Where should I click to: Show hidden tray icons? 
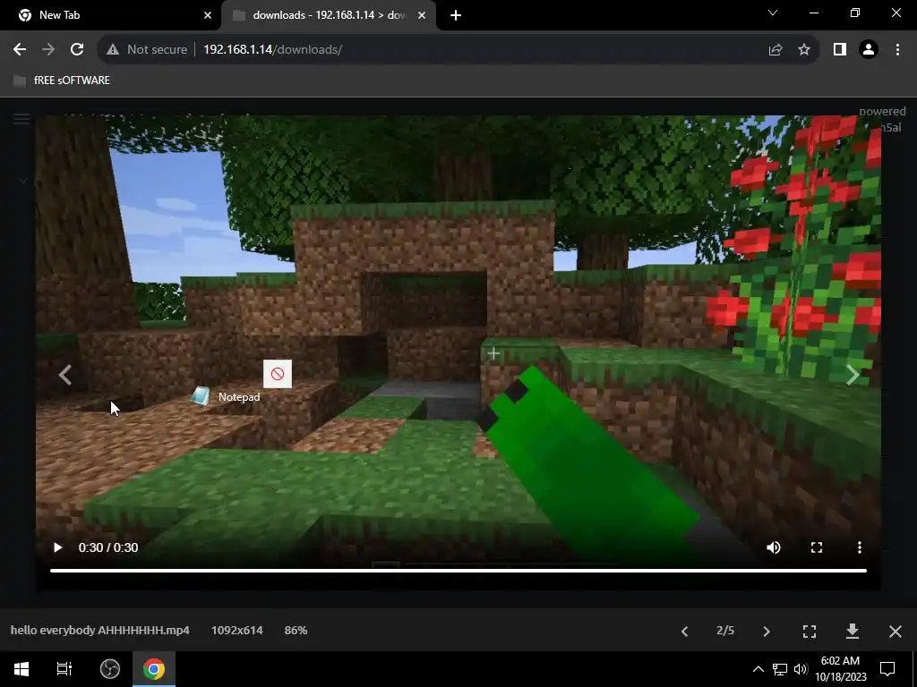758,669
